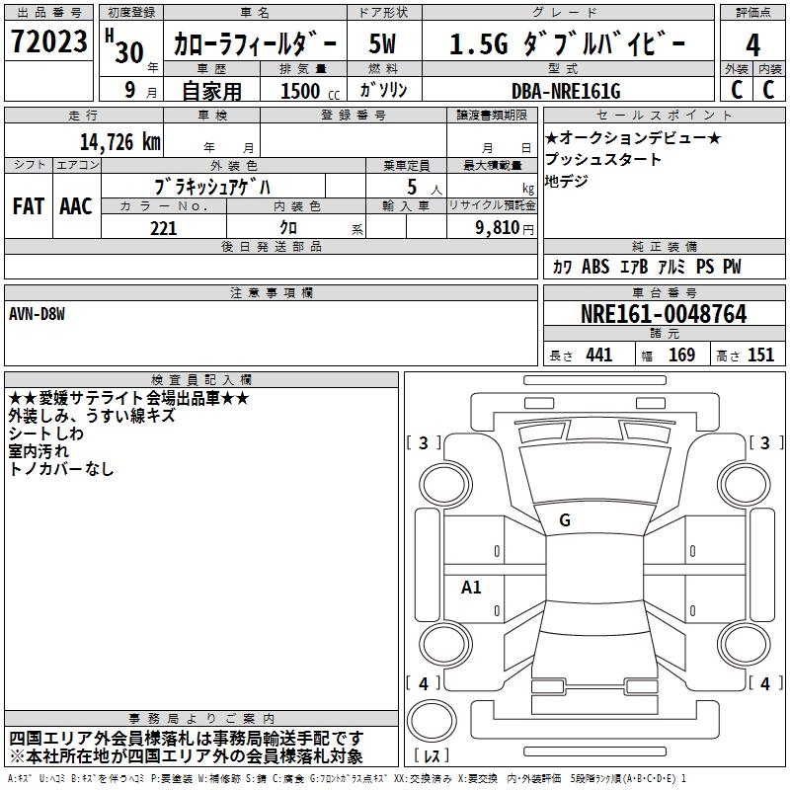Select the equipment item ABS
790x790 pixels.
(595, 267)
